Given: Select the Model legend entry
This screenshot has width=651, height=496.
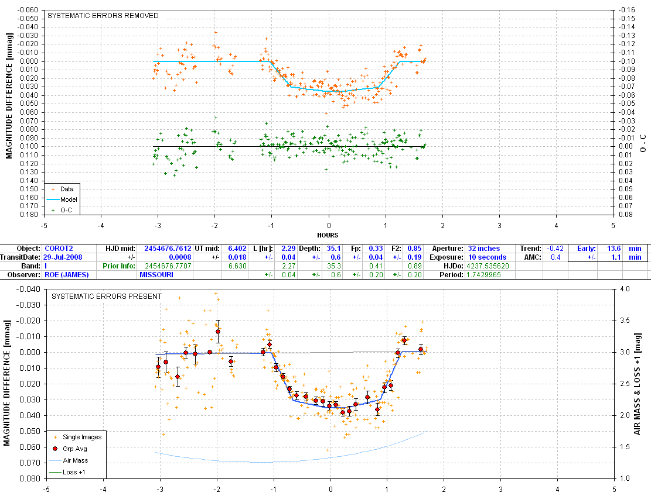Looking at the screenshot, I should [x=62, y=199].
